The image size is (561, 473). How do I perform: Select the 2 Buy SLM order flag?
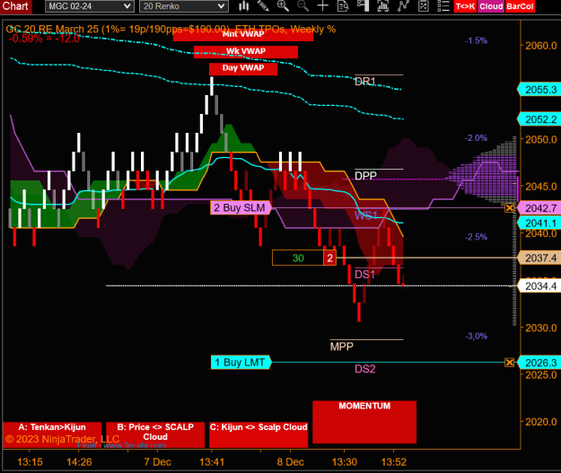tap(241, 208)
